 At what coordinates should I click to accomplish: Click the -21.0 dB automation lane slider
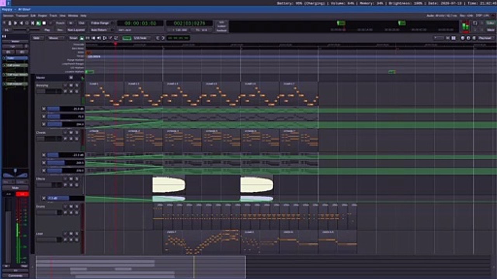pyautogui.click(x=66, y=109)
